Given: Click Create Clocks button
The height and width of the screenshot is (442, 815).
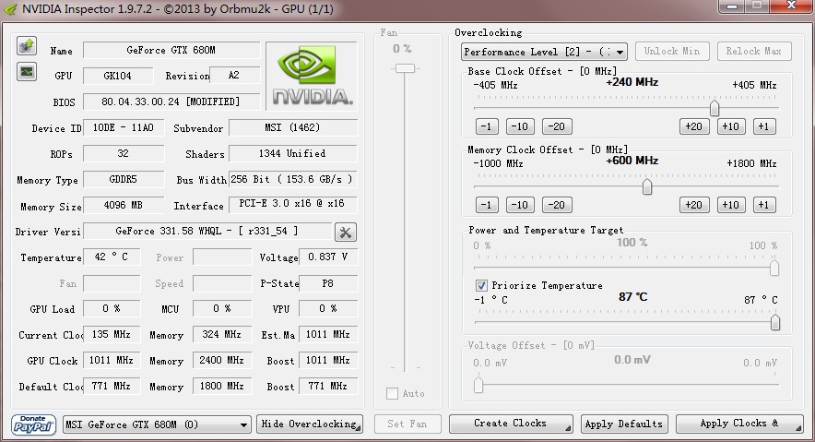Looking at the screenshot, I should coord(511,424).
